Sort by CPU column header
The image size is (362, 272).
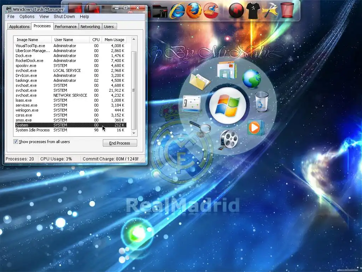pos(96,40)
